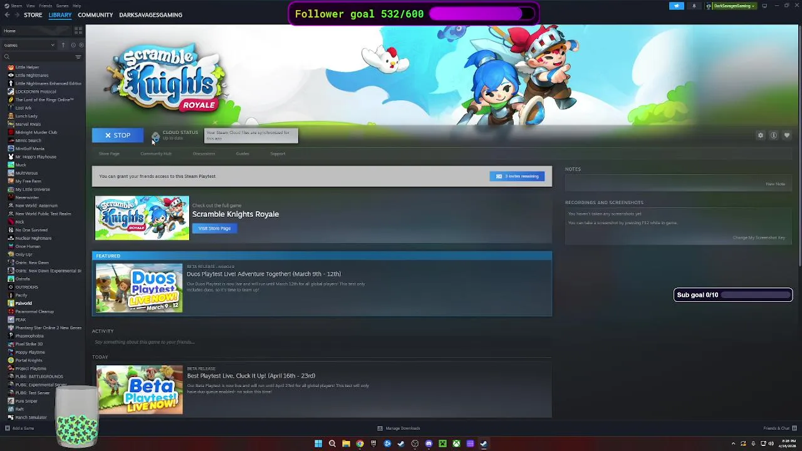Open the Discussions link
The height and width of the screenshot is (451, 802).
(204, 153)
